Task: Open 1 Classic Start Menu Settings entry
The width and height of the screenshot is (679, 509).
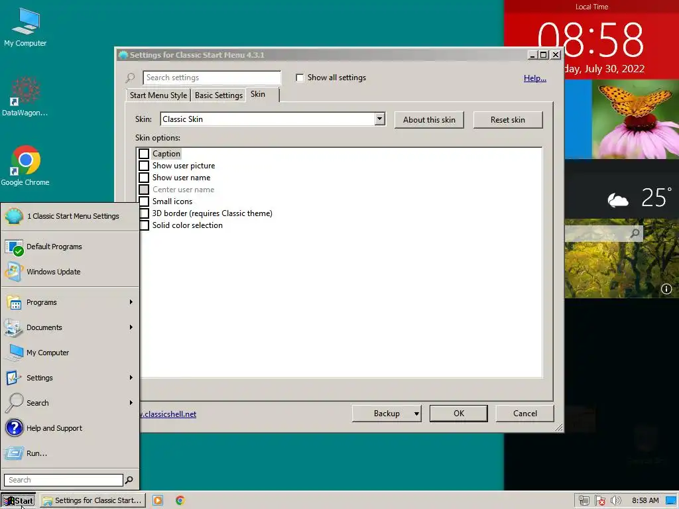Action: [x=70, y=216]
